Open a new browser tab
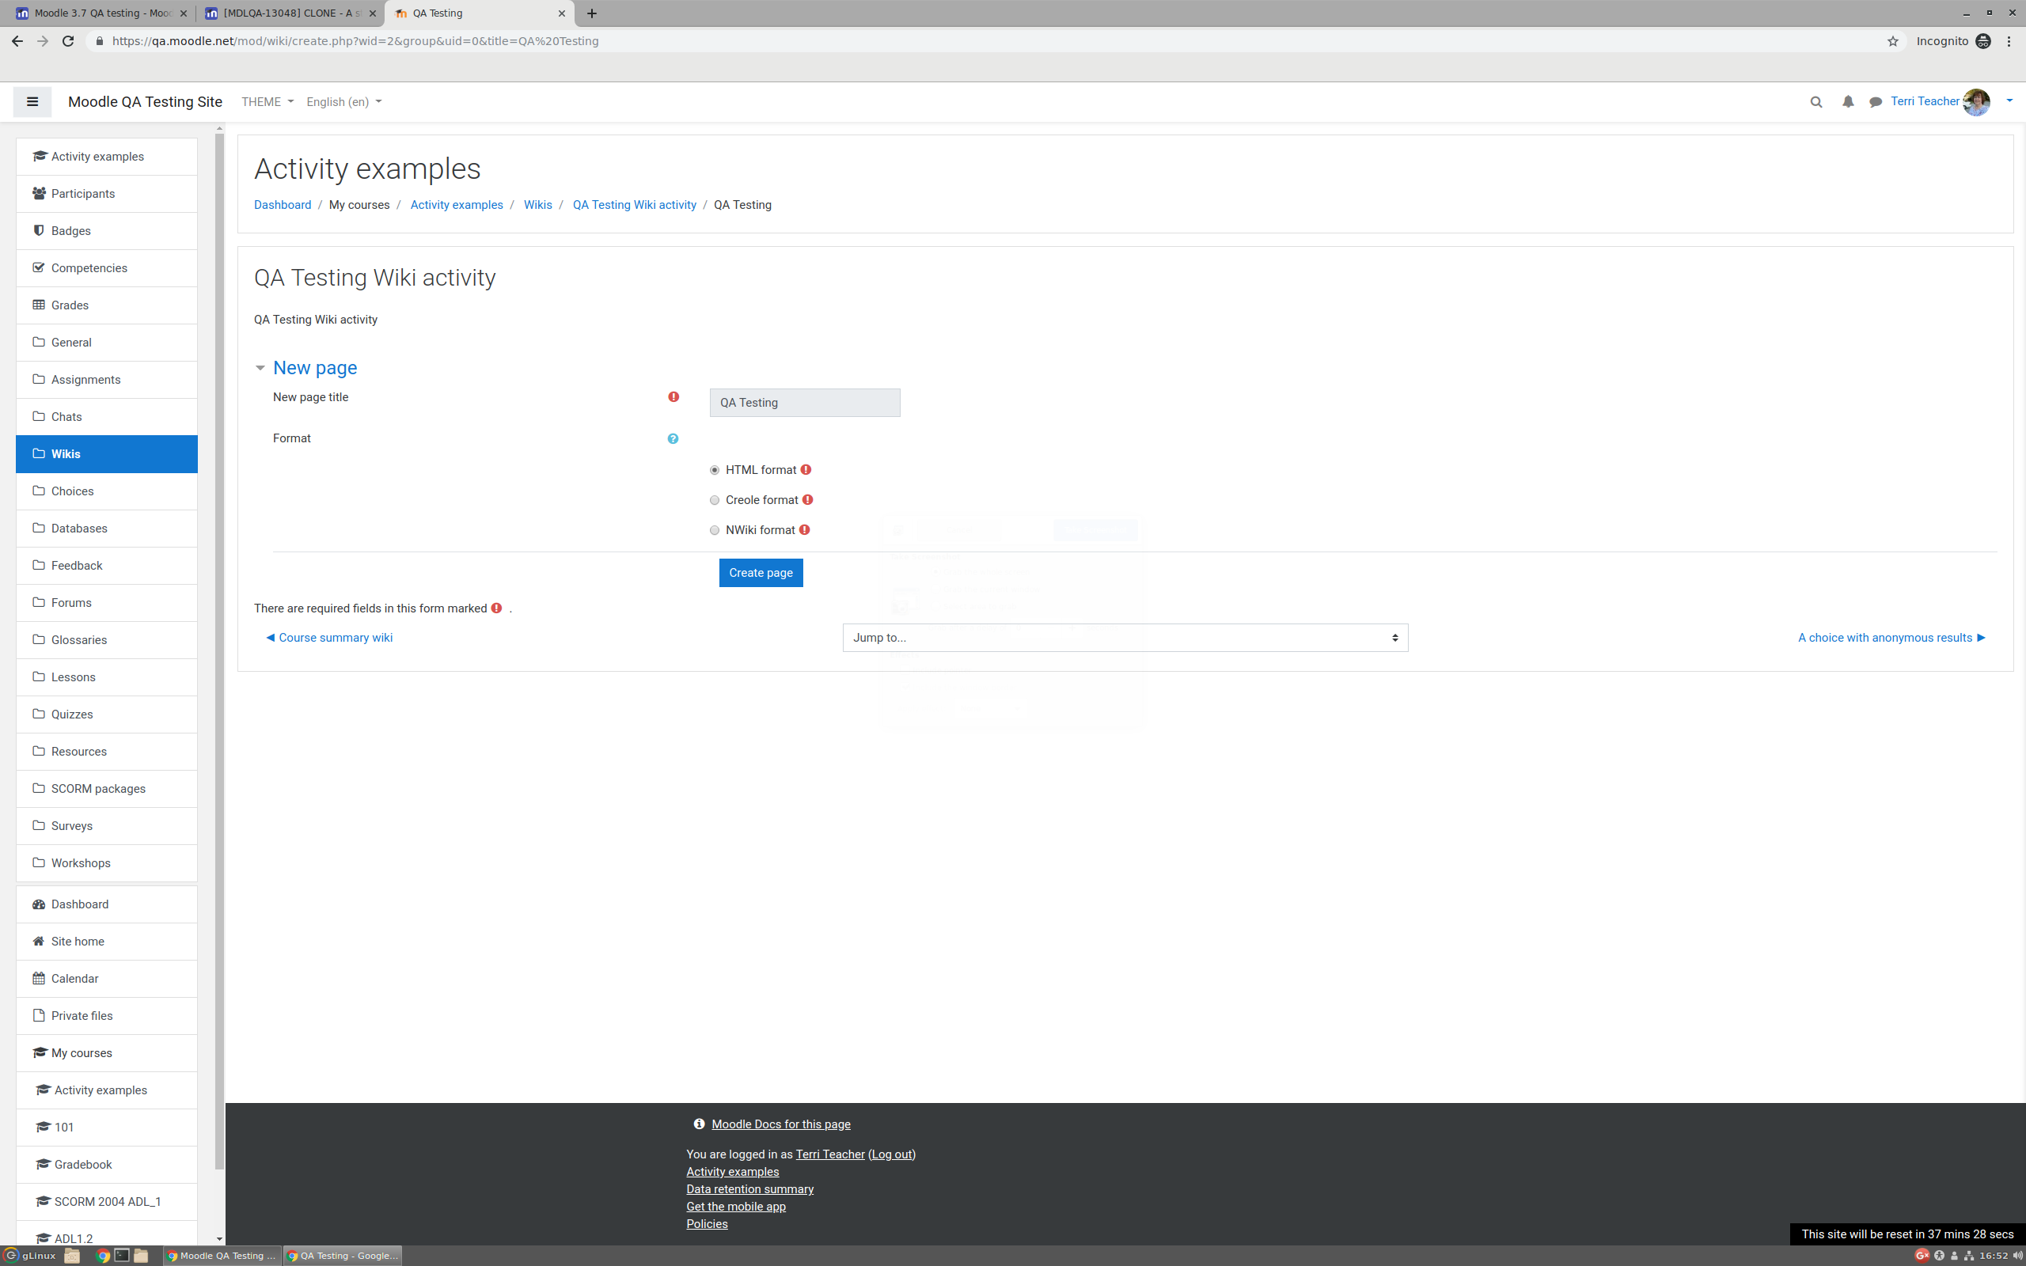 coord(592,13)
